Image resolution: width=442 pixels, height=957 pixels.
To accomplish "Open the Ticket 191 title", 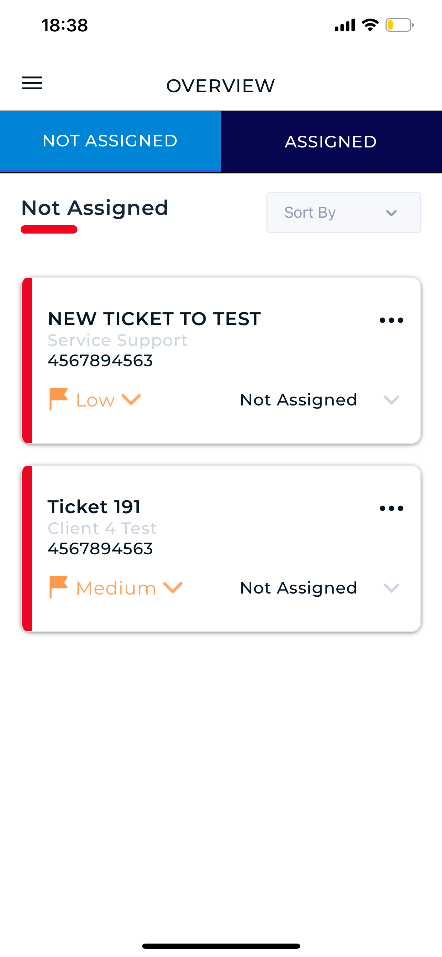I will coord(94,507).
